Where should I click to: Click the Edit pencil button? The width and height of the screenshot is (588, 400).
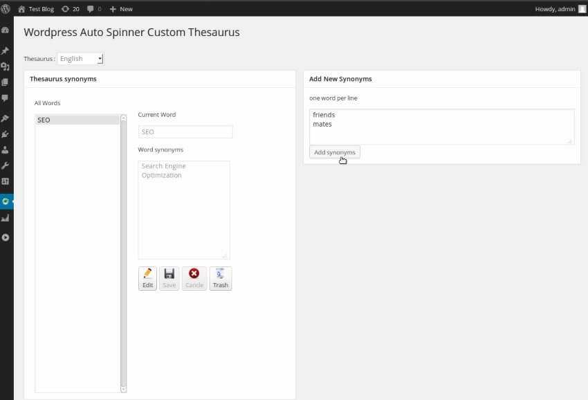click(x=148, y=278)
